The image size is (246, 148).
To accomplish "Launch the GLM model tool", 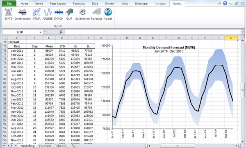I will (69, 14).
